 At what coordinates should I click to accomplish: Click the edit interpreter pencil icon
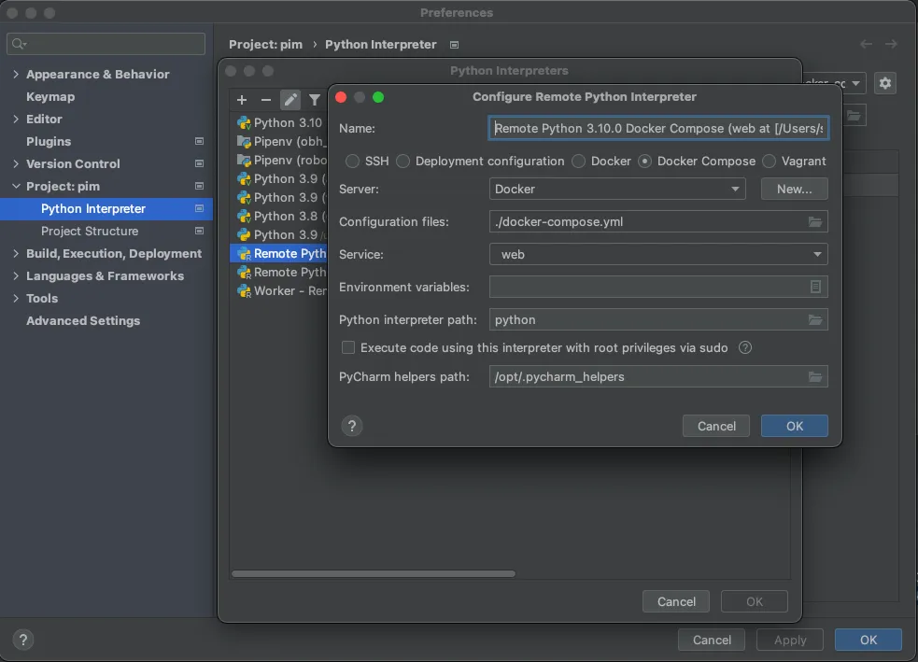pyautogui.click(x=290, y=100)
